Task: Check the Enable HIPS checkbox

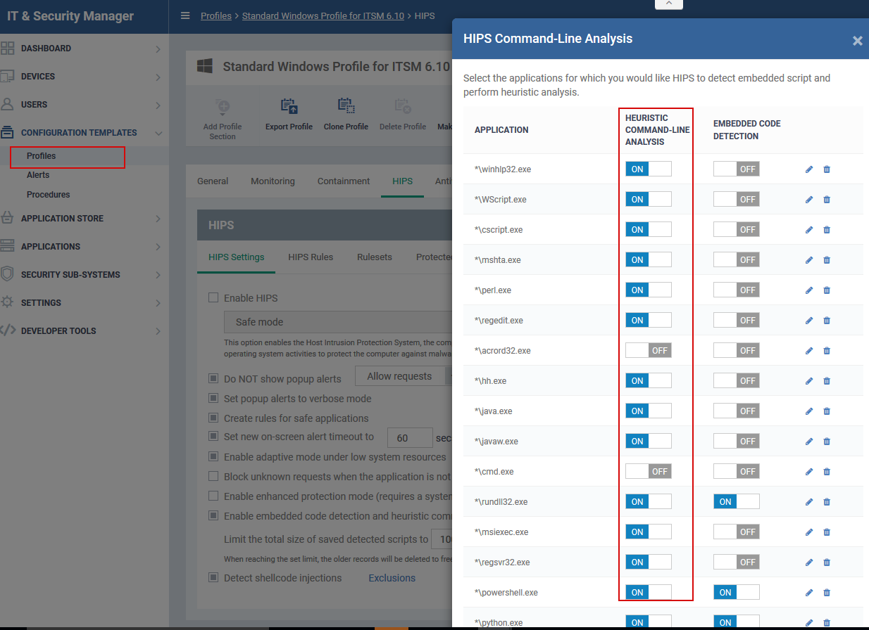Action: (213, 298)
